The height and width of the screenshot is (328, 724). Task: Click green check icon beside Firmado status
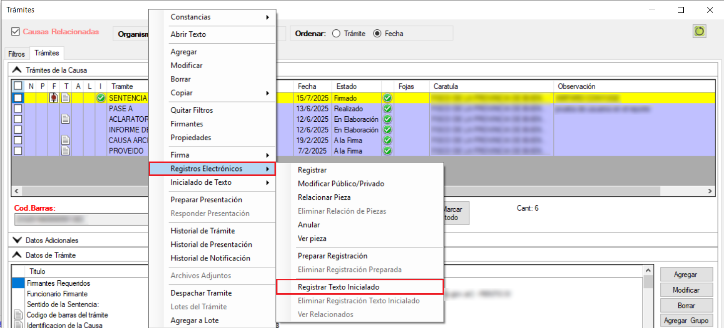point(388,98)
